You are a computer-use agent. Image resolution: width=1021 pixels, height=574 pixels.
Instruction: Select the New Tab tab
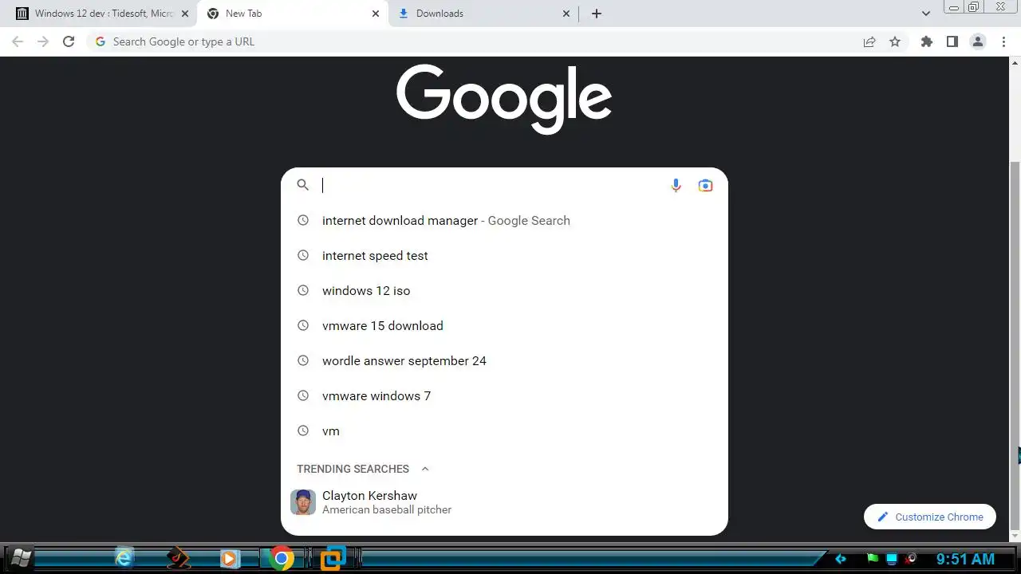(294, 14)
